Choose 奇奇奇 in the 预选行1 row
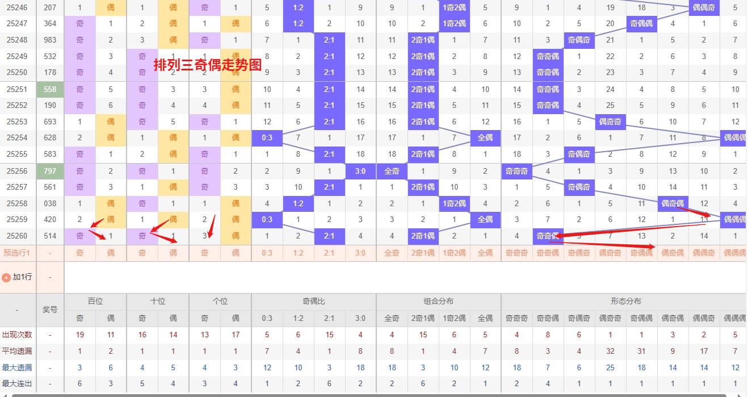 pyautogui.click(x=516, y=253)
